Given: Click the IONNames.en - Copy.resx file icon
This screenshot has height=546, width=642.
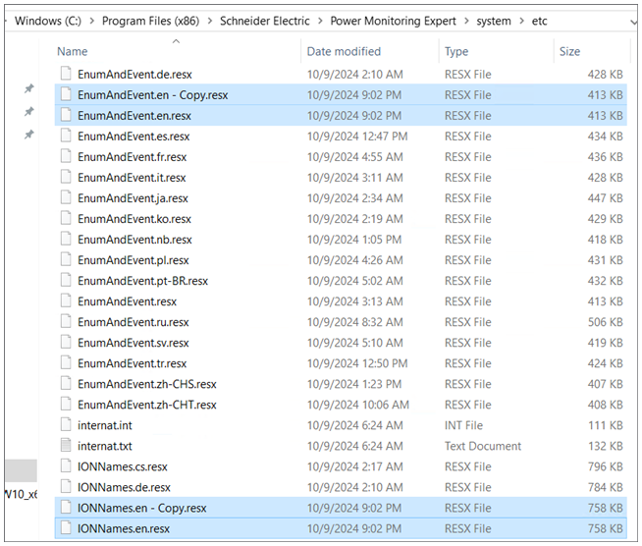Looking at the screenshot, I should pyautogui.click(x=66, y=507).
